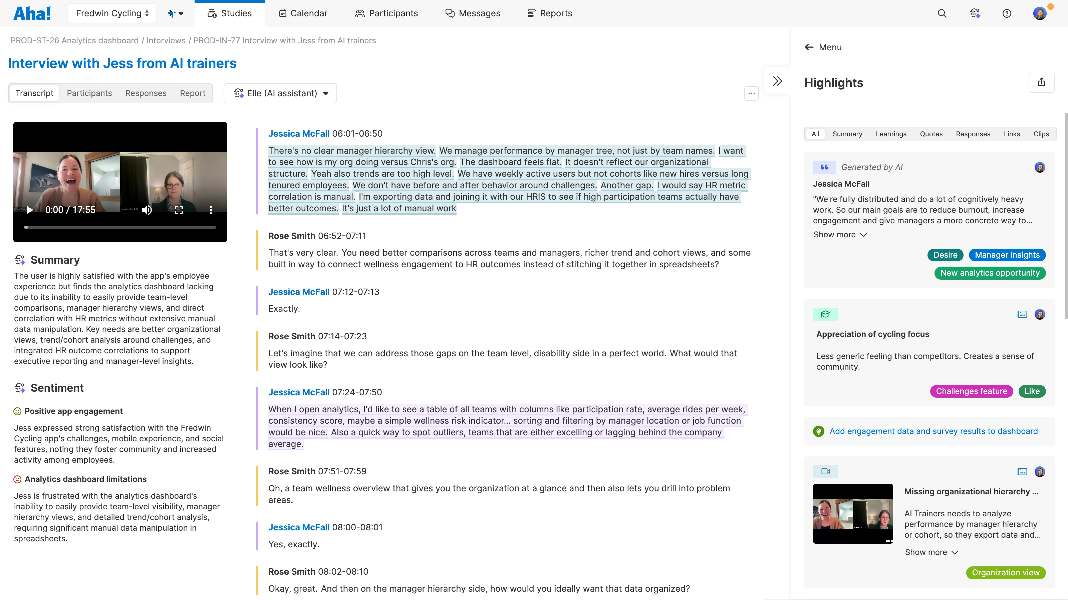Screen dimensions: 1068x600
Task: Click the help question mark icon
Action: pos(1007,13)
